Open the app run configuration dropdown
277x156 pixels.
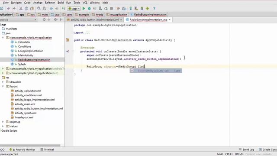click(x=74, y=9)
